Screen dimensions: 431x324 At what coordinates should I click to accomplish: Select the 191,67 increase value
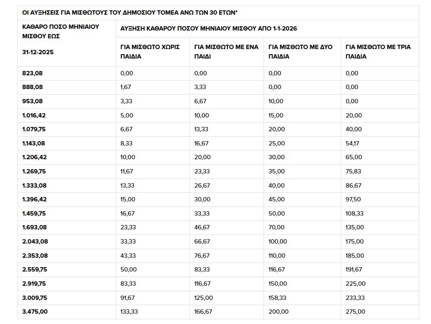[354, 269]
